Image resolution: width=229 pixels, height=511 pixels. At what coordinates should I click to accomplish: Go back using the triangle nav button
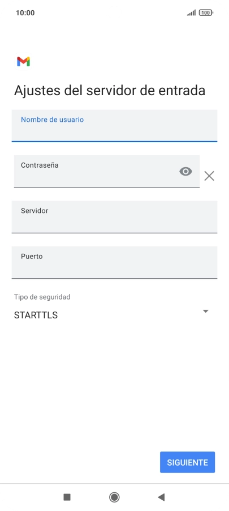click(x=161, y=497)
